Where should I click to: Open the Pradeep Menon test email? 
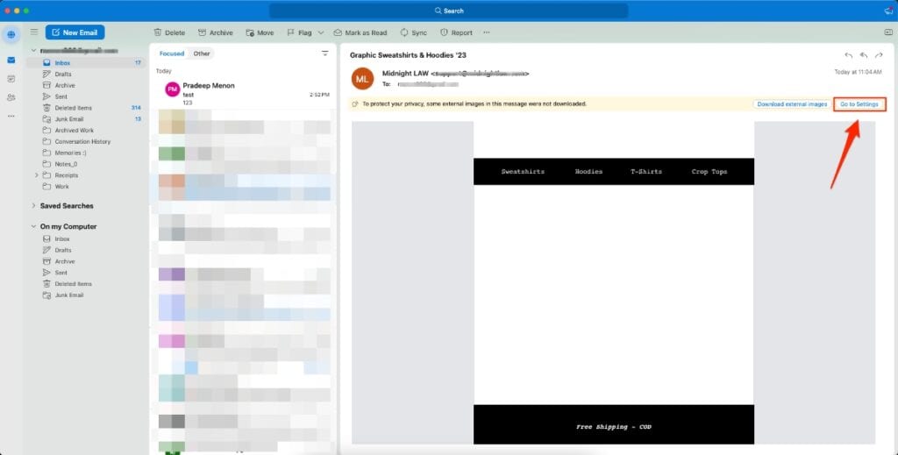pos(243,93)
